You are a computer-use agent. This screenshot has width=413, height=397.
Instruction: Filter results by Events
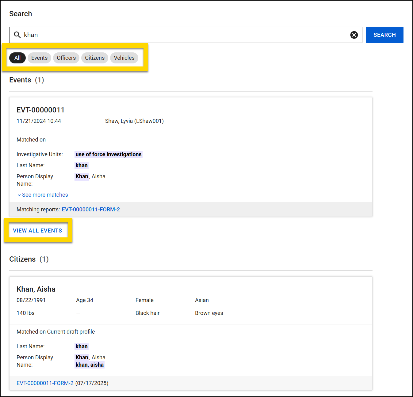39,58
